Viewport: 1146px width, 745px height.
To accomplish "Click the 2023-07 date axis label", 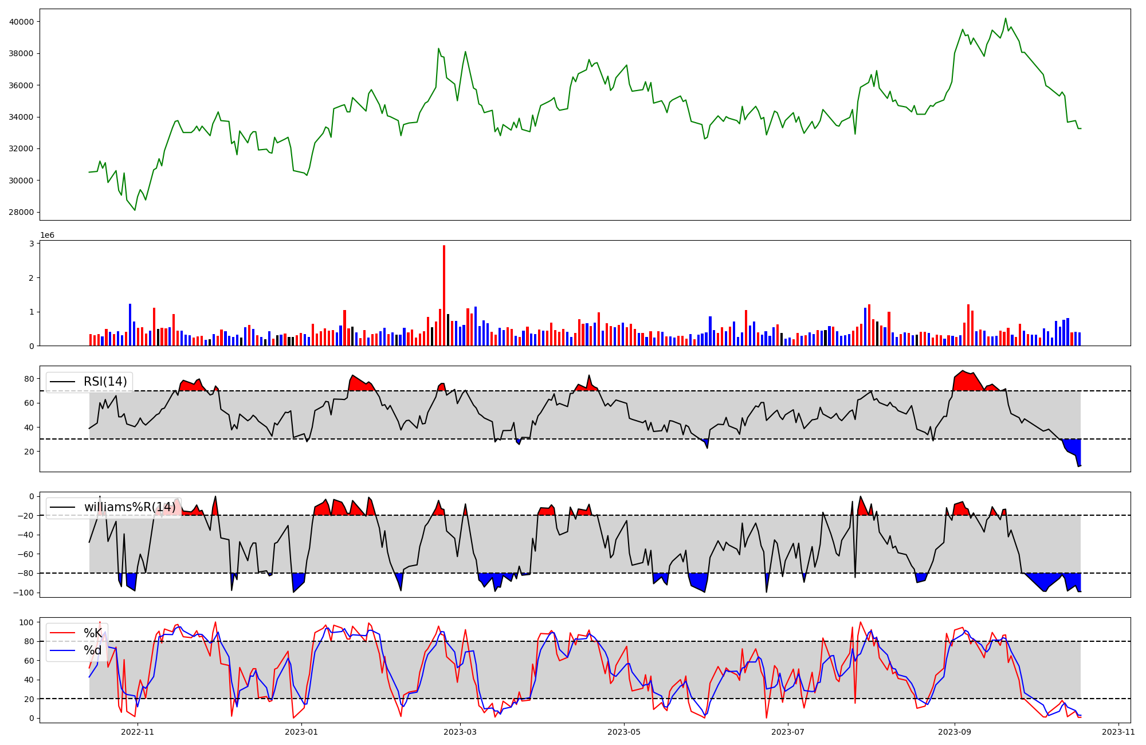I will tap(787, 732).
